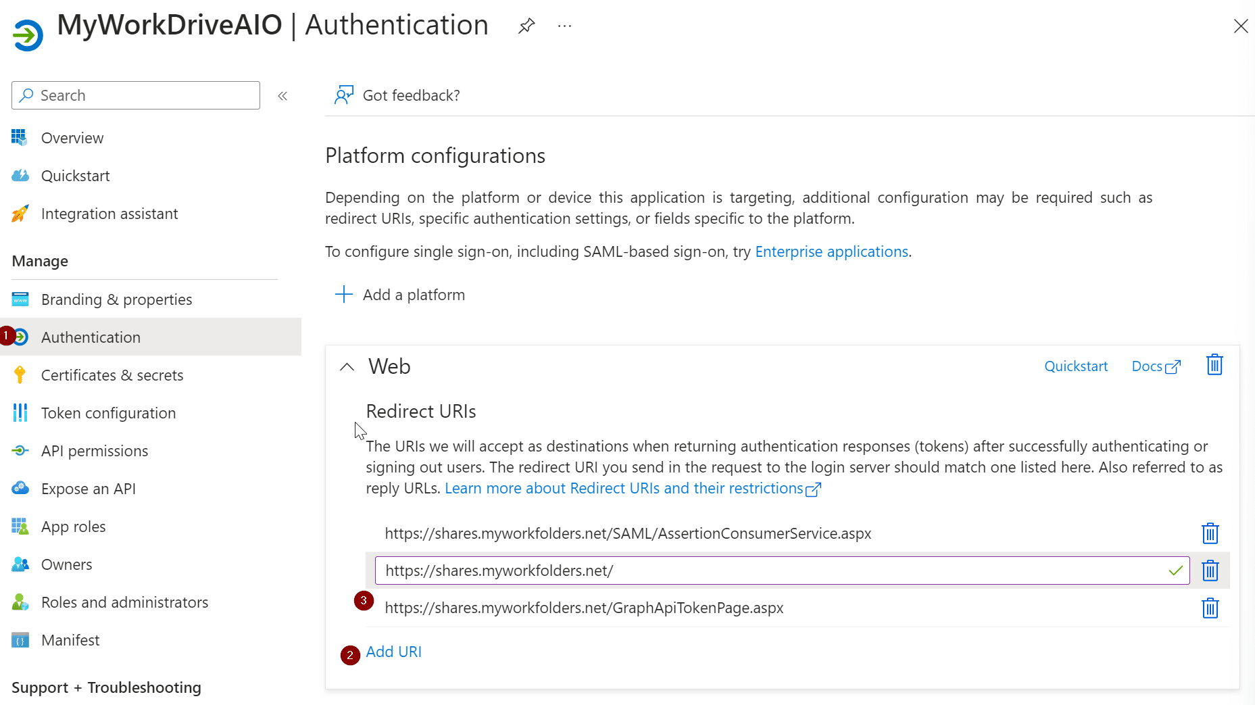Collapse the left navigation panel
Viewport: 1255px width, 705px height.
coord(282,95)
